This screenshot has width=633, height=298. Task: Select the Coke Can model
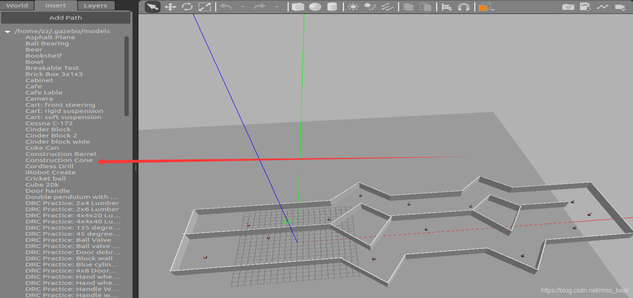42,148
